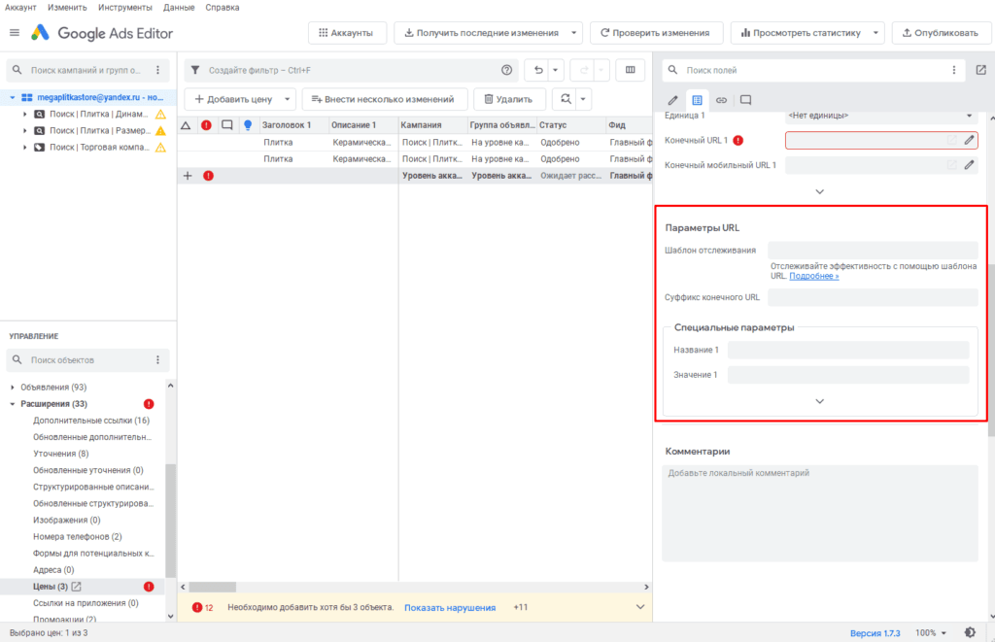Click the find and replace icon

point(566,99)
